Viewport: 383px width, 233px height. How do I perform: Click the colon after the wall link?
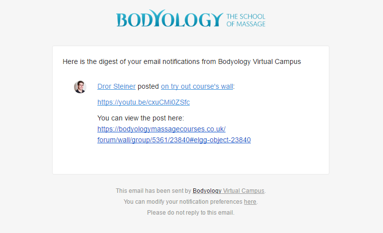(234, 86)
